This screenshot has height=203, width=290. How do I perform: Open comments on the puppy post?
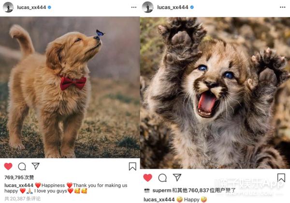22,166
